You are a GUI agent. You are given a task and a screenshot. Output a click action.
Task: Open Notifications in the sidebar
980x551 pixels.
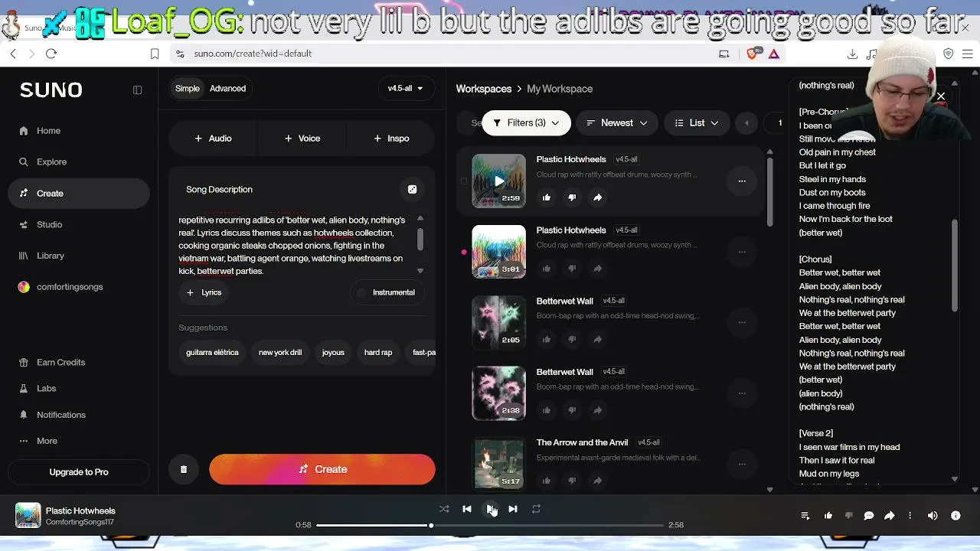point(79,415)
